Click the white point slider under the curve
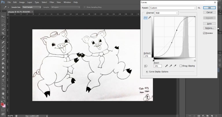 point(195,61)
